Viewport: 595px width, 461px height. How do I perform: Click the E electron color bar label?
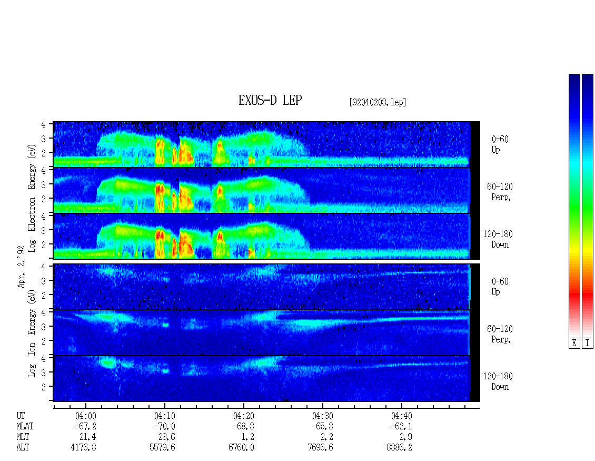click(574, 343)
